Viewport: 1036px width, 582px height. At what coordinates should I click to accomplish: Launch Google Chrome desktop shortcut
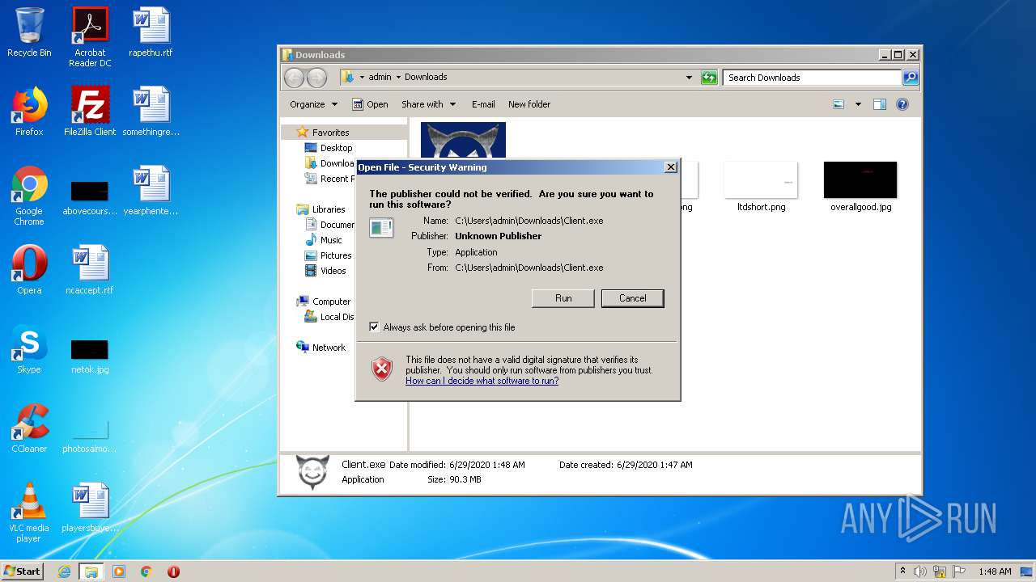[x=29, y=196]
